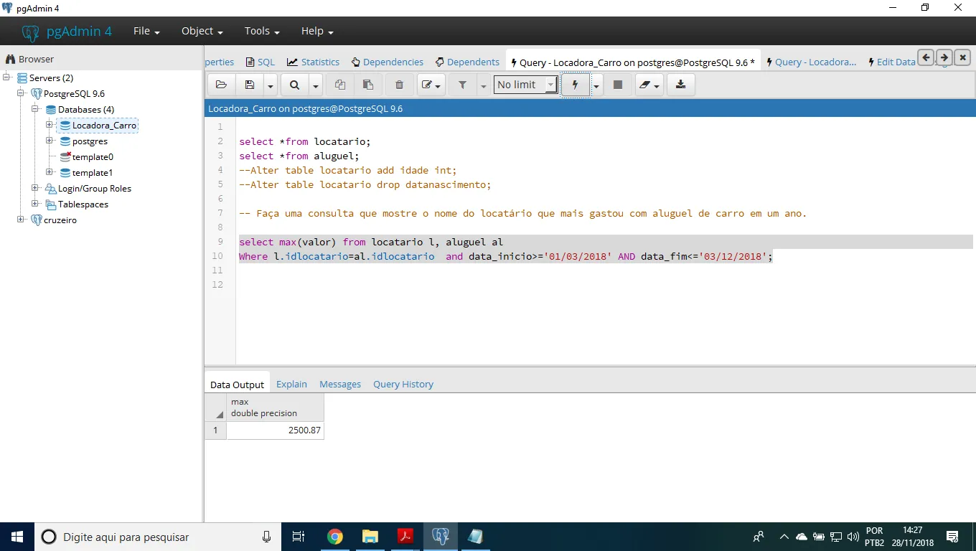Click the Filter funnel icon

[x=463, y=85]
